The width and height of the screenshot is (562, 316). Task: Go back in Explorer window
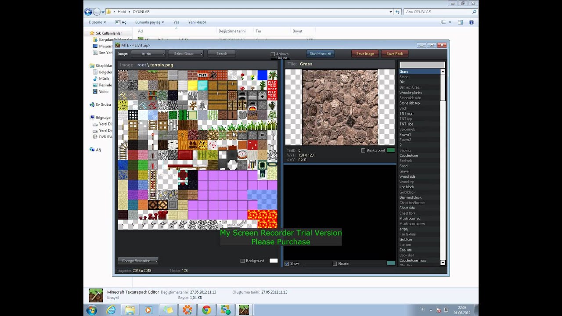tap(88, 12)
